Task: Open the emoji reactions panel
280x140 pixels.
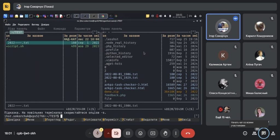Action: (x=140, y=133)
